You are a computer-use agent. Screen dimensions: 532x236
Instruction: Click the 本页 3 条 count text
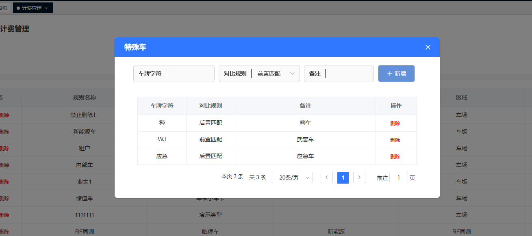coord(232,177)
